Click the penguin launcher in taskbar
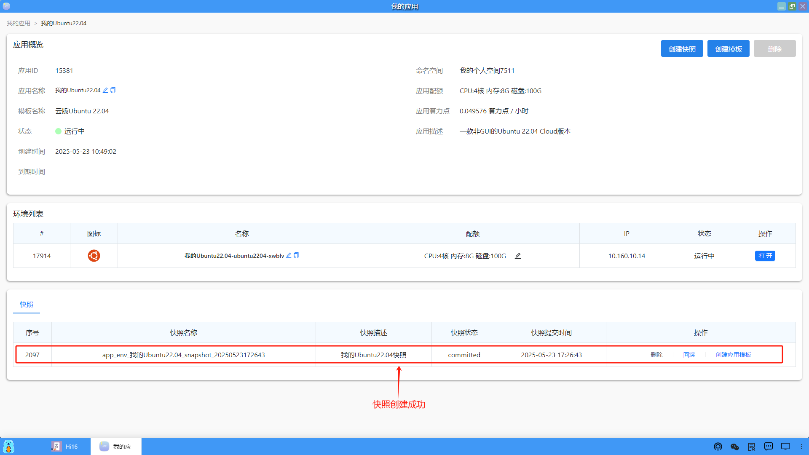The image size is (809, 455). 8,447
